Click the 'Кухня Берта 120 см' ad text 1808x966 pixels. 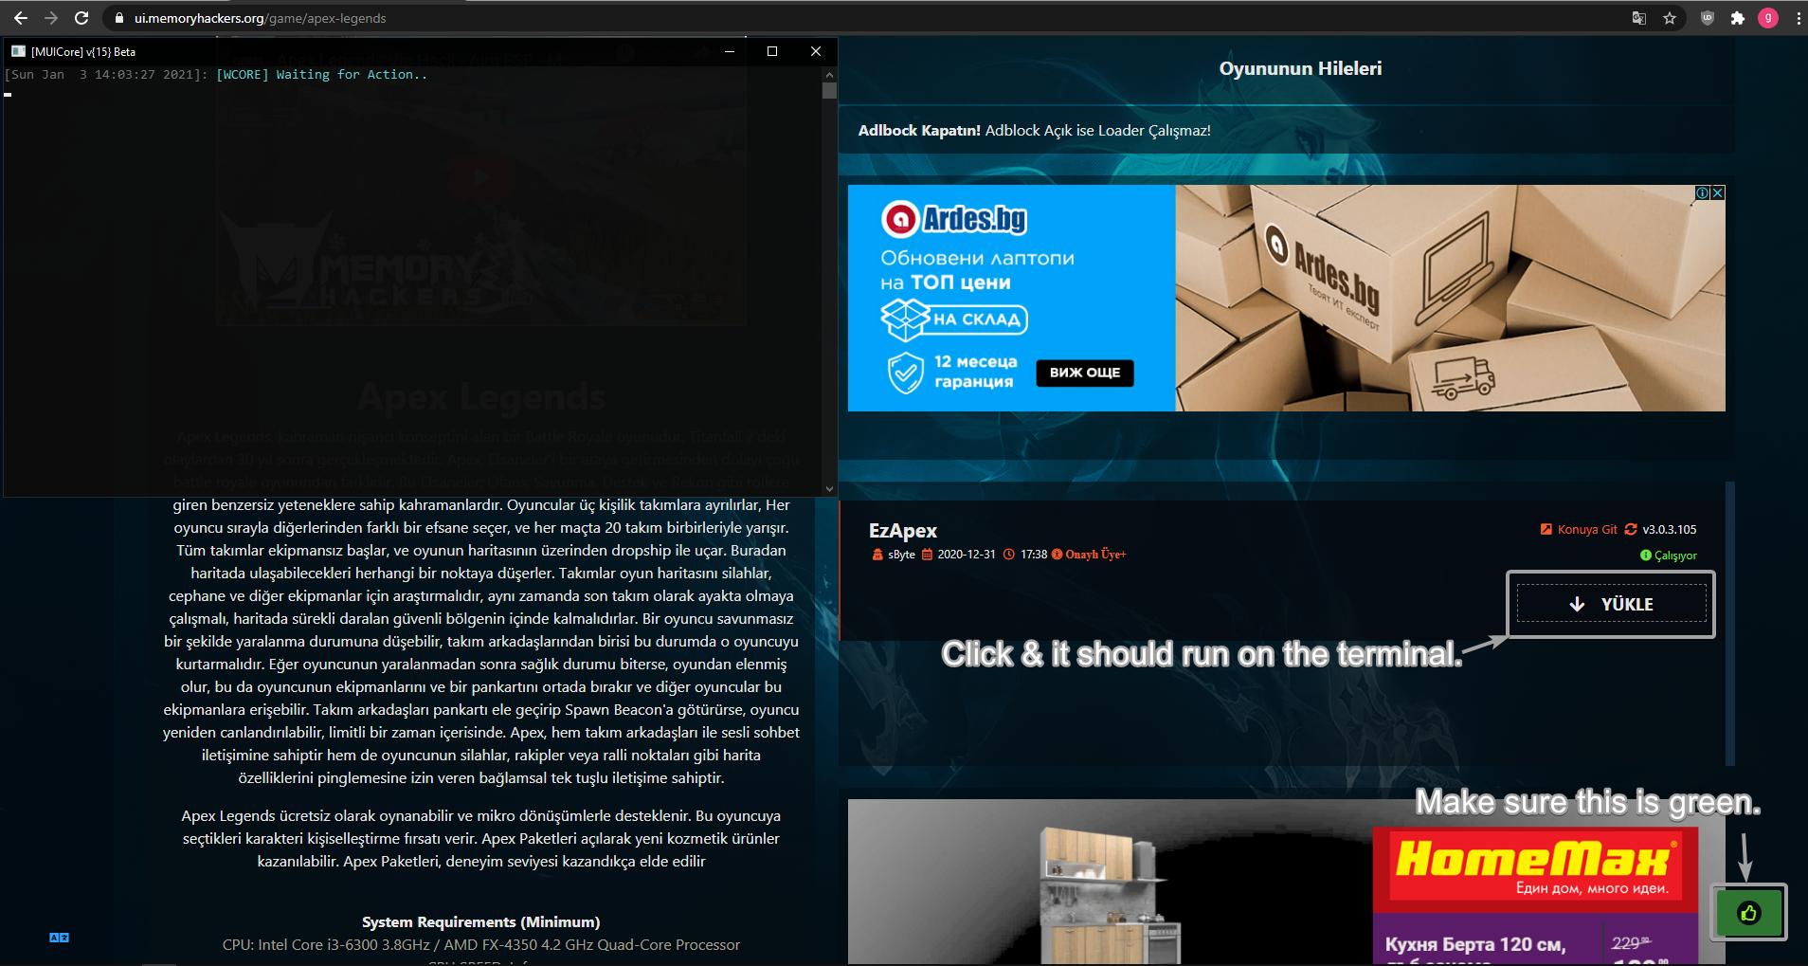[x=1475, y=945]
